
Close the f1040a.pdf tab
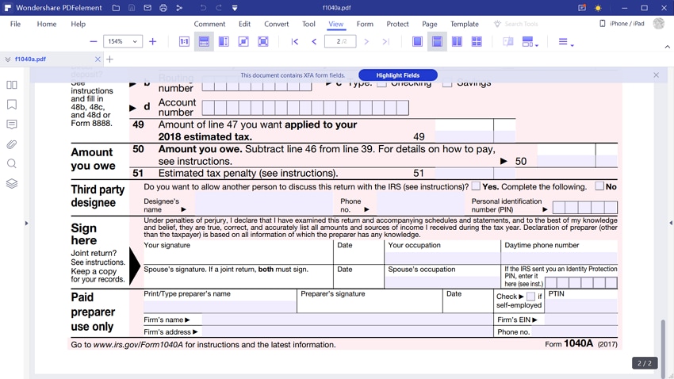pyautogui.click(x=98, y=59)
